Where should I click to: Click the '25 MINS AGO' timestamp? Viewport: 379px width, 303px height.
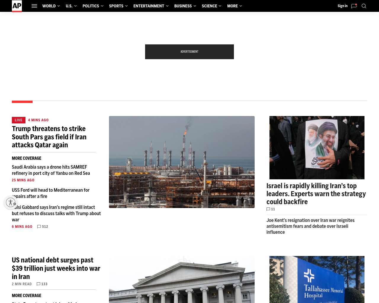click(23, 180)
